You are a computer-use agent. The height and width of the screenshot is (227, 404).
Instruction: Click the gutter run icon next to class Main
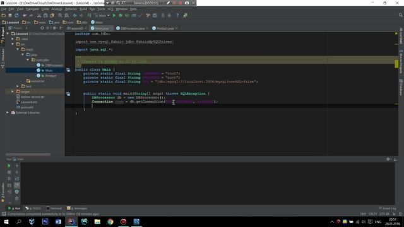[x=68, y=70]
